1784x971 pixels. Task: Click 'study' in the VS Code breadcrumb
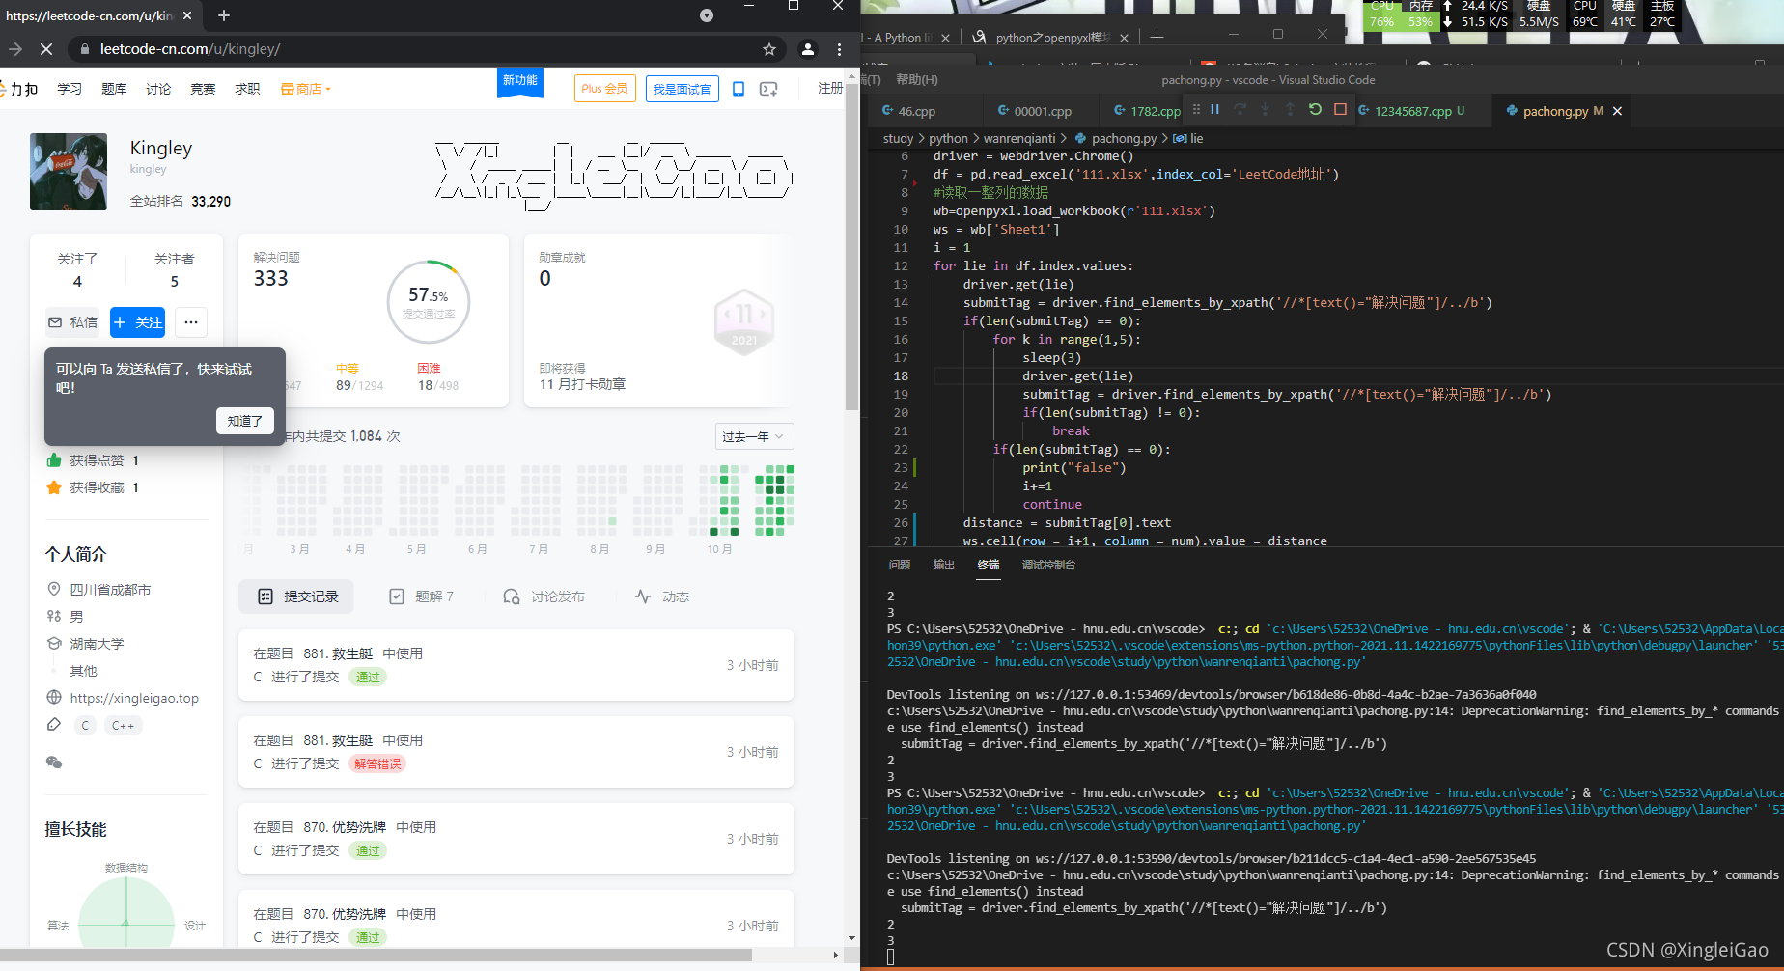click(x=898, y=138)
